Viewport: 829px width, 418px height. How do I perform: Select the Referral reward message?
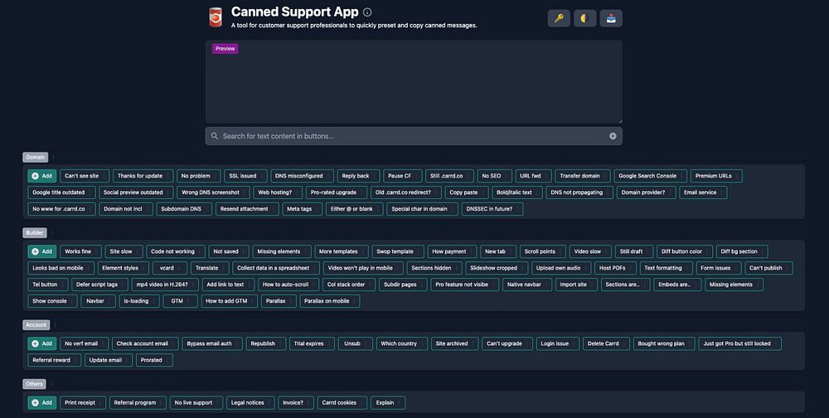coord(55,360)
